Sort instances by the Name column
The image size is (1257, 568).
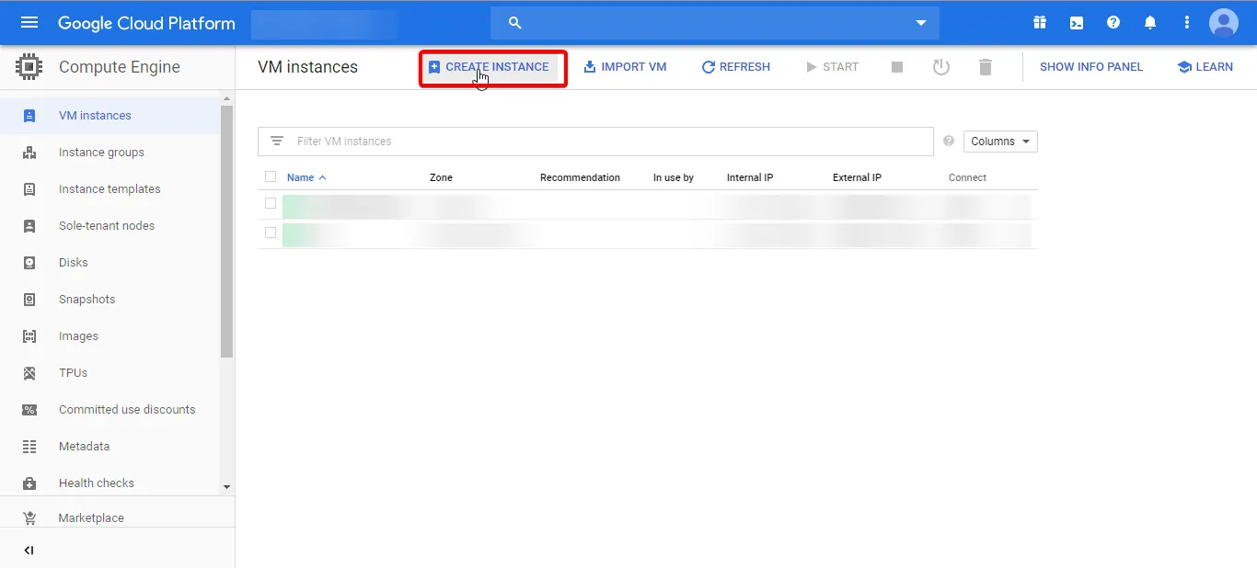point(305,176)
